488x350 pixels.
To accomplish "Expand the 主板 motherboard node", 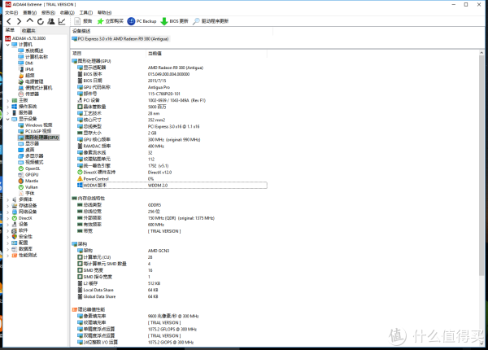I will 8,100.
